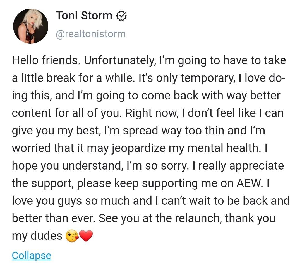Click the verified badge icon
Screen dimensions: 290x274
[121, 16]
